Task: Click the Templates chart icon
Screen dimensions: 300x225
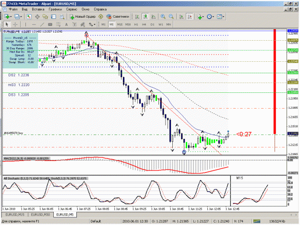Action: (x=219, y=17)
